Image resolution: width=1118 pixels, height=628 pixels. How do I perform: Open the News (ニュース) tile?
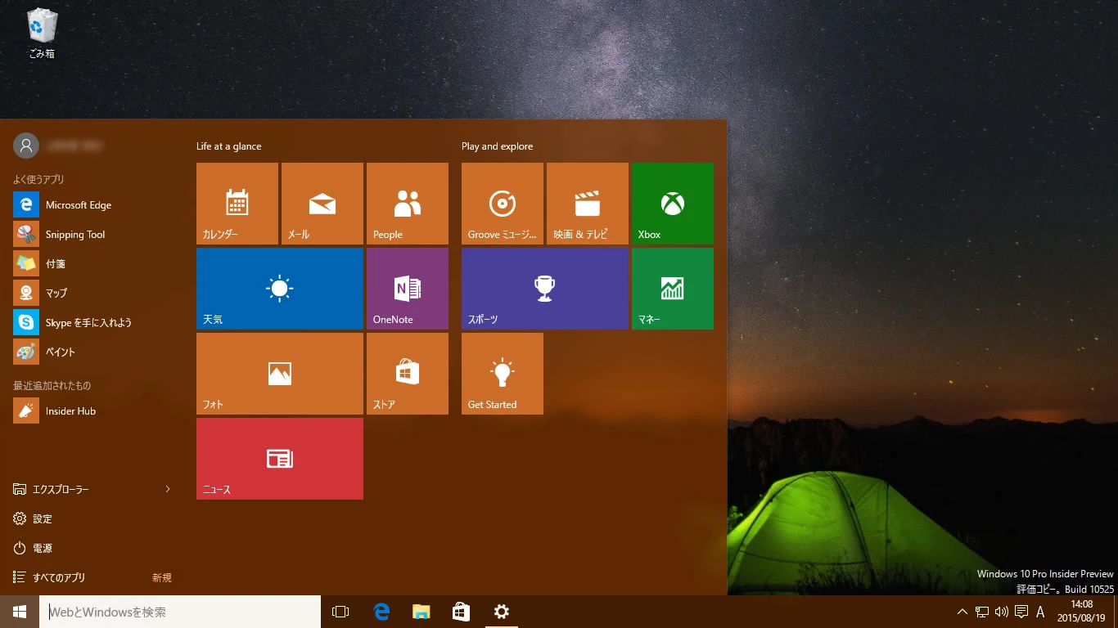click(x=280, y=459)
